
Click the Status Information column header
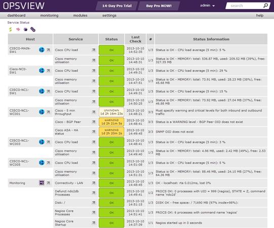(x=211, y=39)
